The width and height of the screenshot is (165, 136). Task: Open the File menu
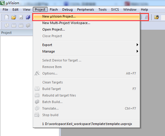5,10
